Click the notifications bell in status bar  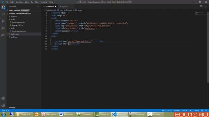pos(206,110)
